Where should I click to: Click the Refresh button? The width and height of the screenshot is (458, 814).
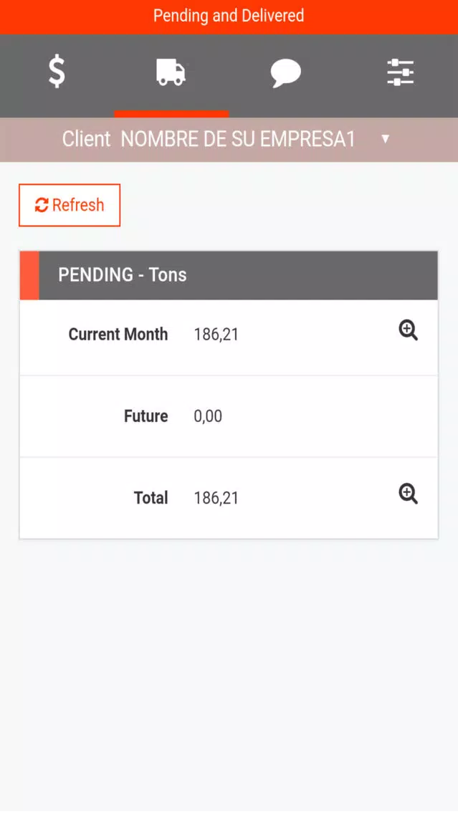[70, 205]
